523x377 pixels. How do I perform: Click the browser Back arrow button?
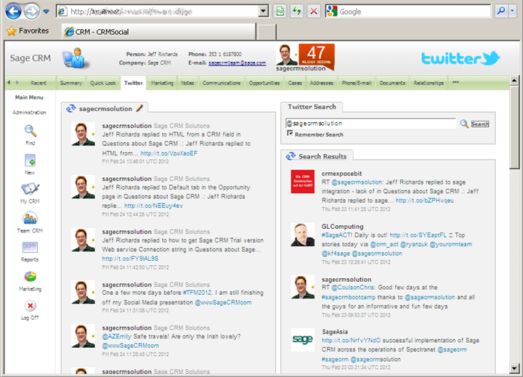click(13, 12)
